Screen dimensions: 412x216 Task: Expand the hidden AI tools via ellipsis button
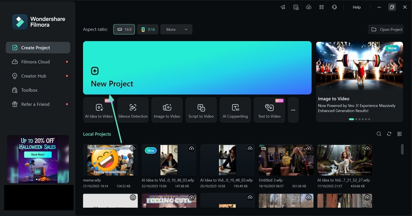pos(293,110)
